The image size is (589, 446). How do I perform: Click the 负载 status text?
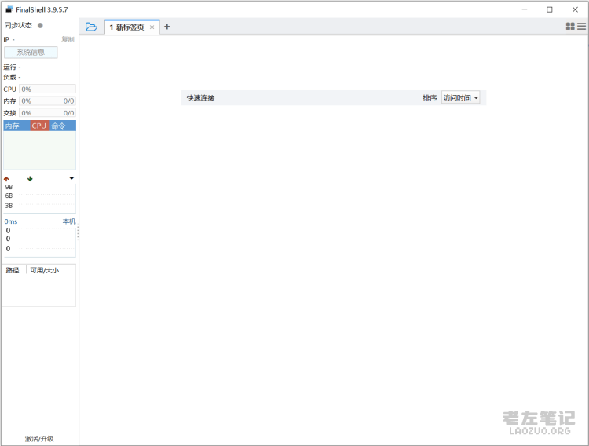12,77
